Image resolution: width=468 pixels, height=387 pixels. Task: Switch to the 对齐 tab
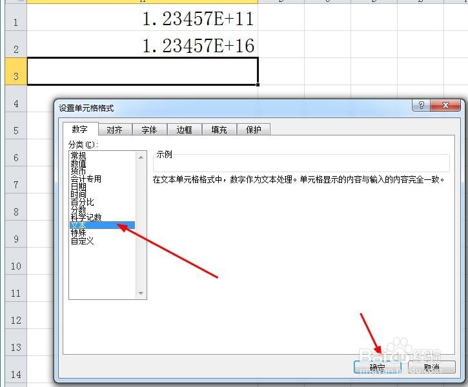115,130
